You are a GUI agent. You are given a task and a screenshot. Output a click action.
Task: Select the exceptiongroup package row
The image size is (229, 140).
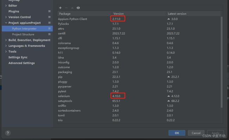coord(139,48)
